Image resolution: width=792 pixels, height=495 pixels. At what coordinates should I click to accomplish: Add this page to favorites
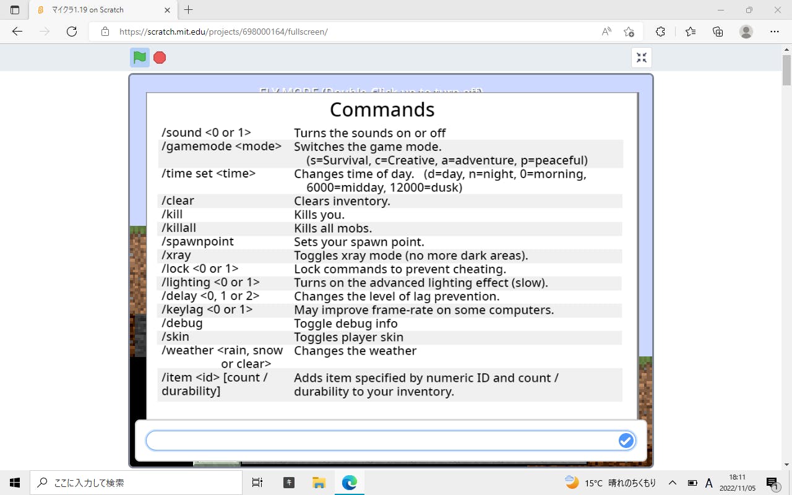click(x=629, y=32)
